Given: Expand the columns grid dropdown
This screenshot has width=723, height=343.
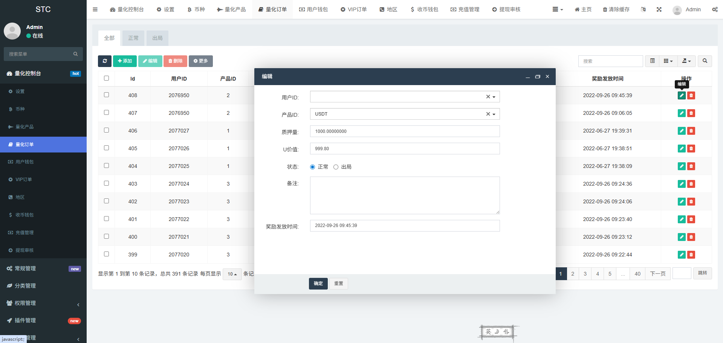Looking at the screenshot, I should [668, 61].
